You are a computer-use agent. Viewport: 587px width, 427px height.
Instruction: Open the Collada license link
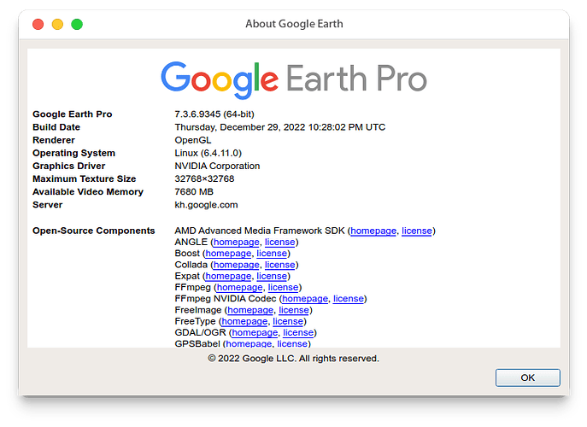point(279,265)
